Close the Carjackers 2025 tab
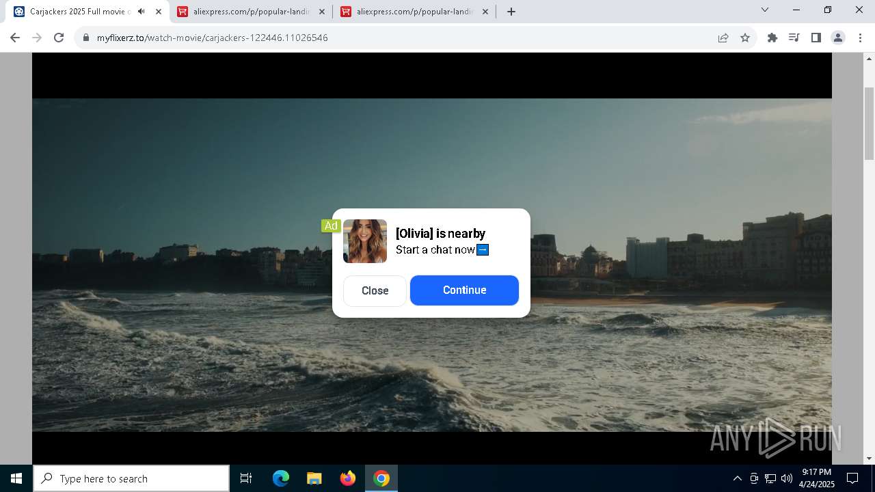875x492 pixels. (x=159, y=12)
